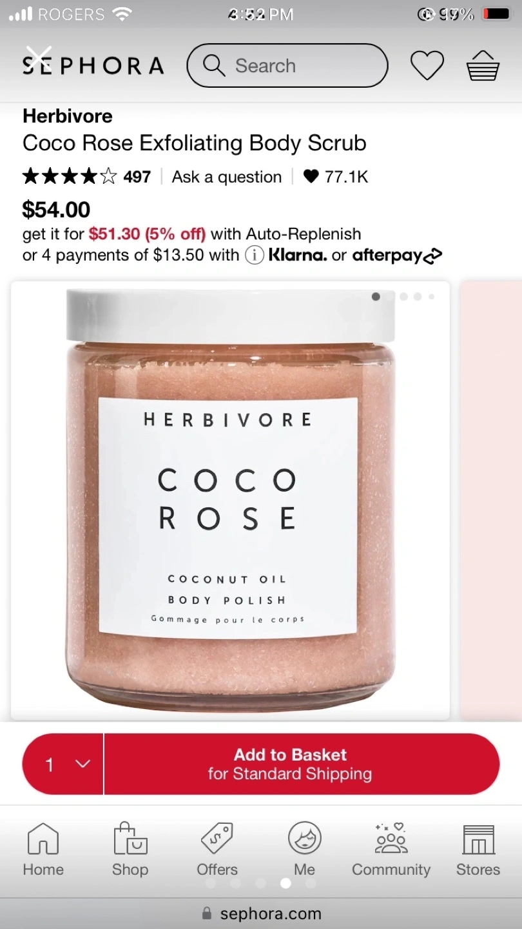
Task: Open the shopping basket icon
Action: coord(483,65)
